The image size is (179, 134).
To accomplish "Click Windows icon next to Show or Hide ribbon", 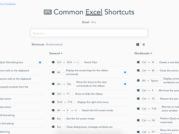I will (53, 94).
